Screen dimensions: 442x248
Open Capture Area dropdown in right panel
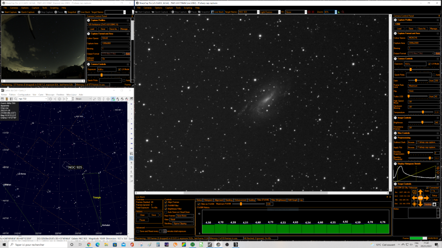(x=424, y=43)
